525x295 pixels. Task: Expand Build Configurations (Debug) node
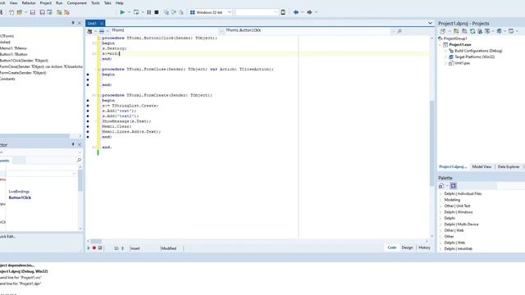tap(445, 51)
